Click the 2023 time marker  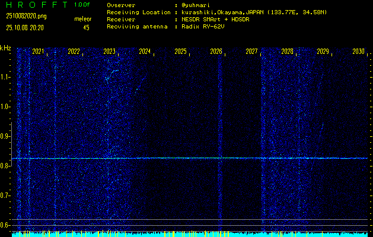click(x=110, y=52)
